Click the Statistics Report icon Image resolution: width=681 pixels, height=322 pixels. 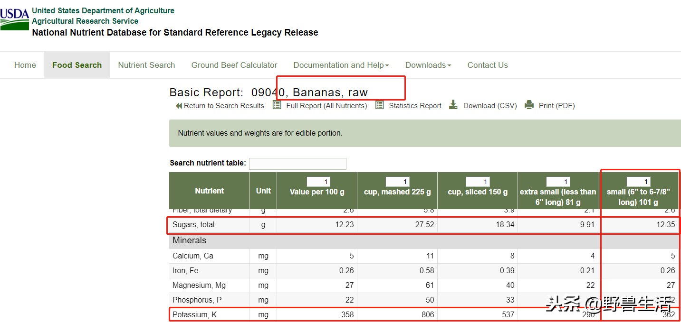tap(380, 105)
